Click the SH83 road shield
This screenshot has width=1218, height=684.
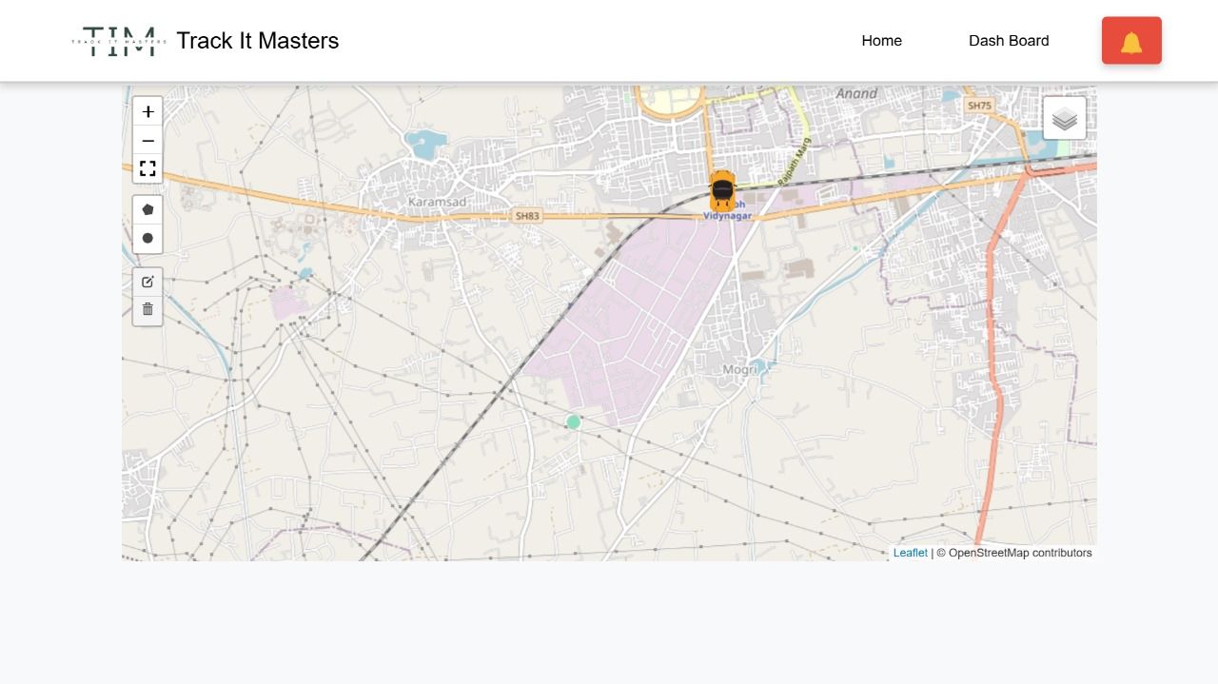tap(526, 216)
